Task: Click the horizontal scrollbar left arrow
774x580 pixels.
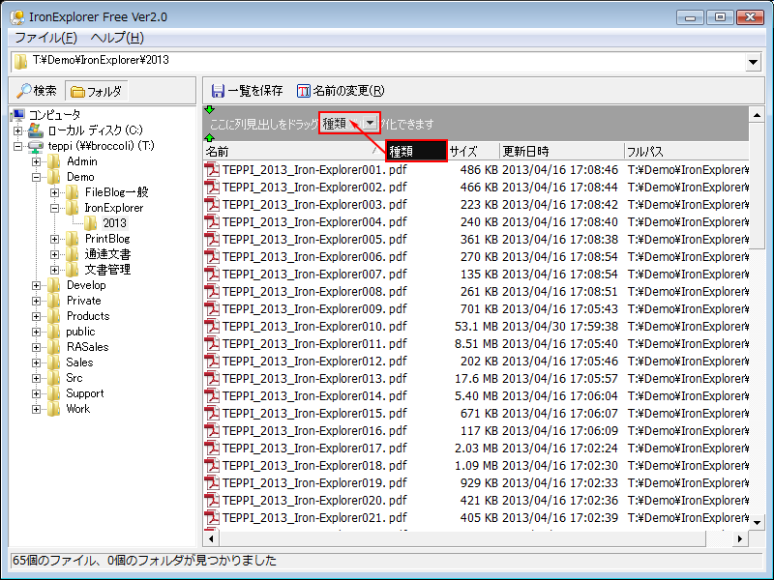Action: [211, 539]
